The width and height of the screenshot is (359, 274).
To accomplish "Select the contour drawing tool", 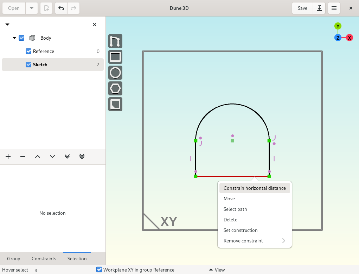I will click(x=115, y=41).
